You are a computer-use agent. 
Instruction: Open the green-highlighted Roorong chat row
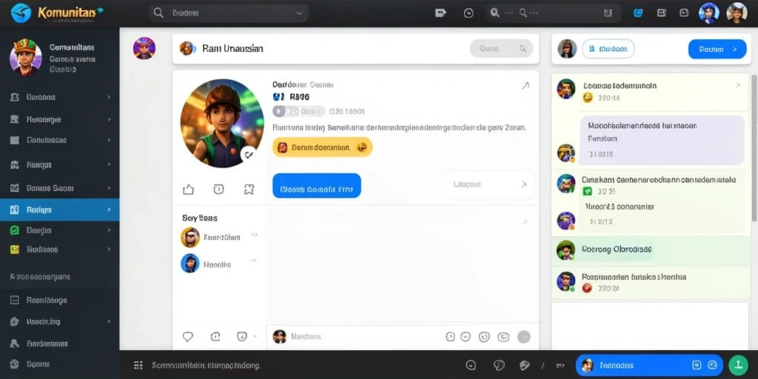(651, 250)
